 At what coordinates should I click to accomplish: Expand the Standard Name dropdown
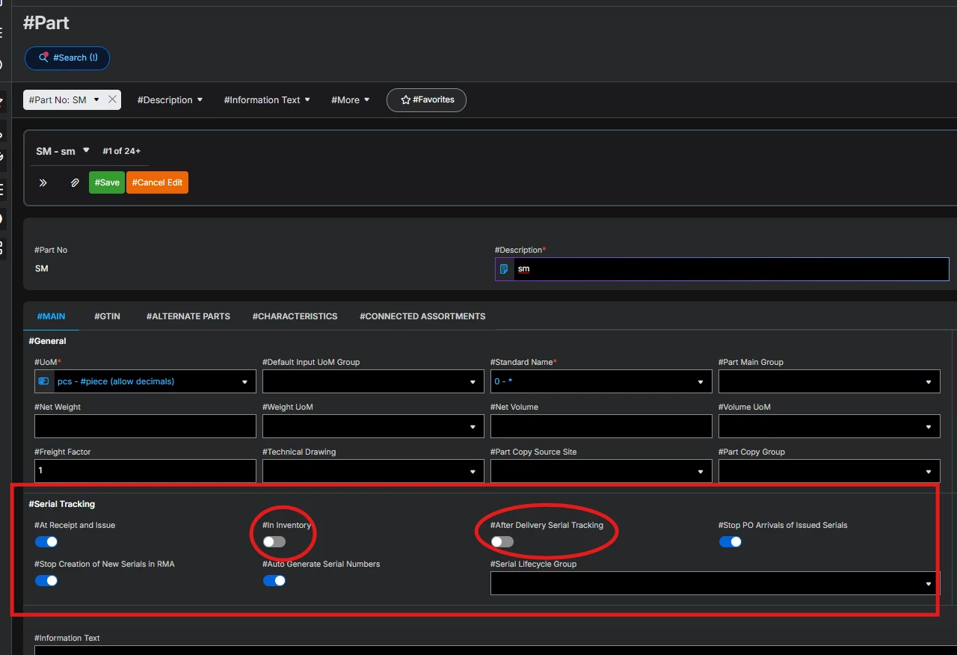tap(700, 382)
